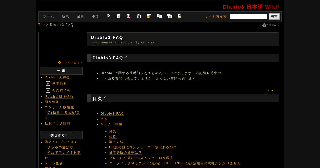Jump to ゲーム・環境 contents entry

coord(111,124)
